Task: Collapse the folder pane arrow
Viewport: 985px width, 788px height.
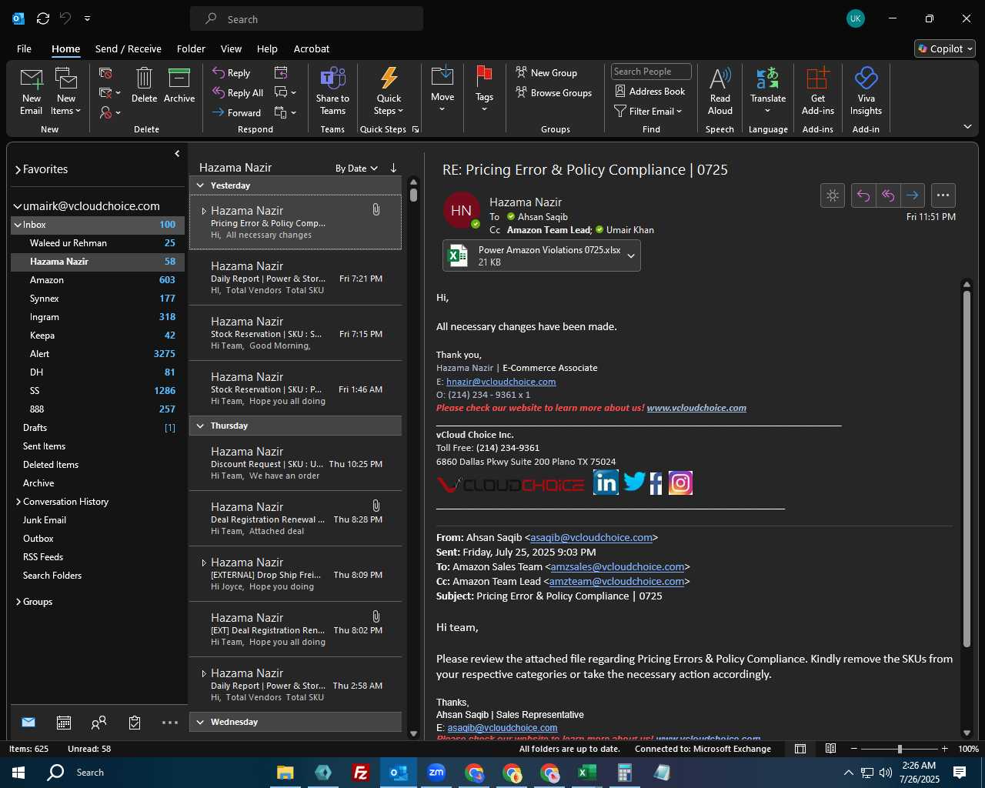Action: (x=177, y=154)
